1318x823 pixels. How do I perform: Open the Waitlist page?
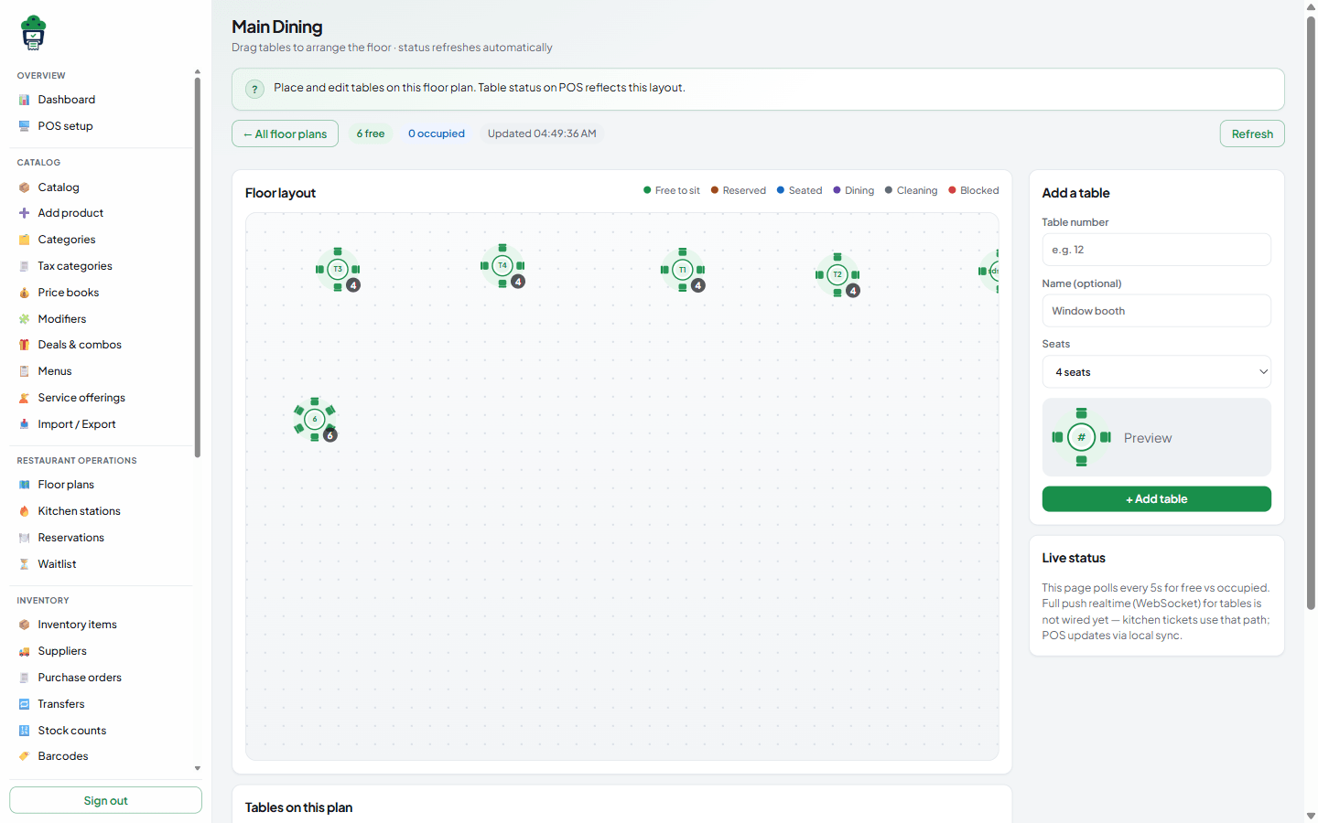click(57, 564)
